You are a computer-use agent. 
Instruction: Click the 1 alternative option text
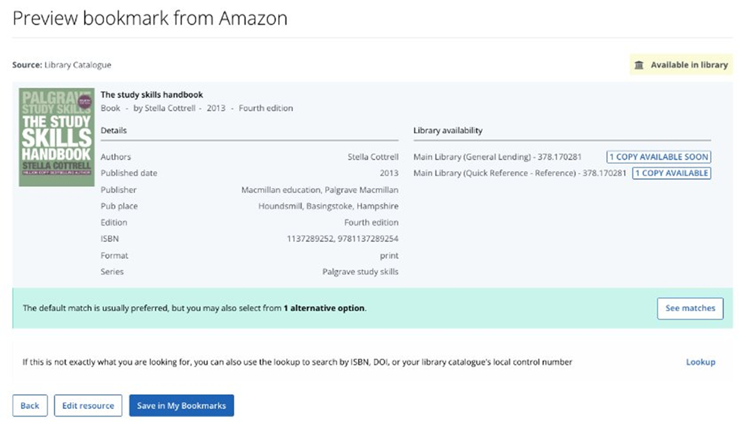pos(324,308)
